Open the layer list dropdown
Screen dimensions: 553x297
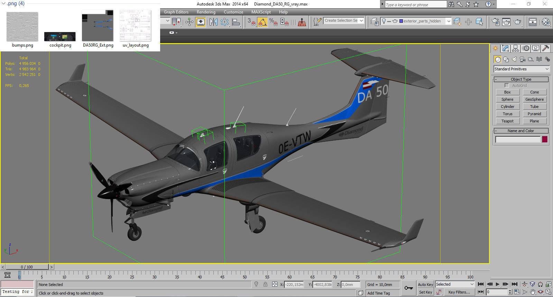449,21
